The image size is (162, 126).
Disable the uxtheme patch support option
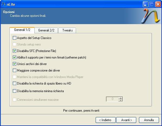click(x=14, y=57)
